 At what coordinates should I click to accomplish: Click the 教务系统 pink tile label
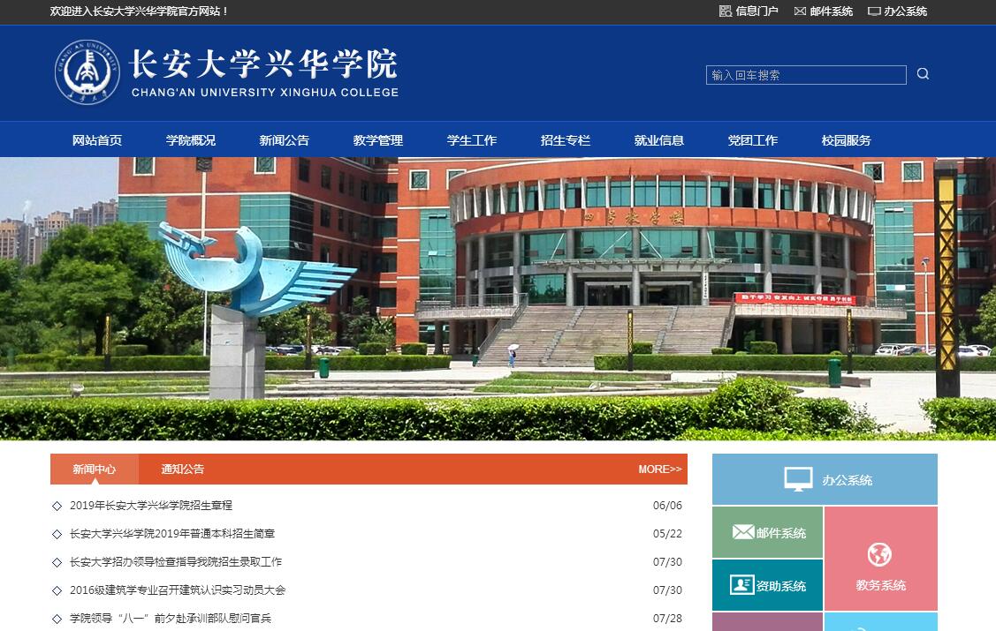coord(880,585)
